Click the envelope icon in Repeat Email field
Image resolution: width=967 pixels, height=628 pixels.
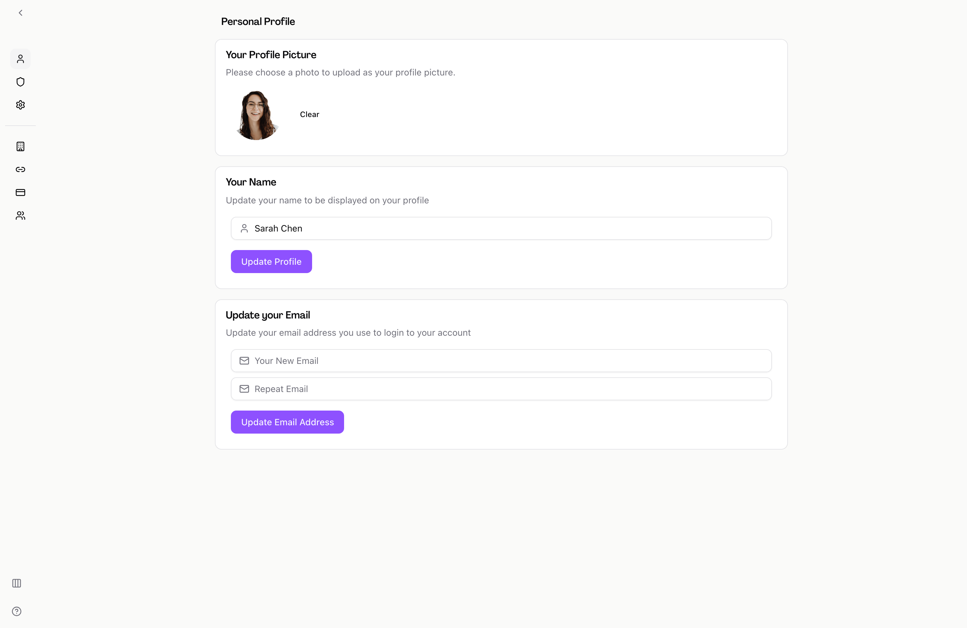(x=244, y=389)
